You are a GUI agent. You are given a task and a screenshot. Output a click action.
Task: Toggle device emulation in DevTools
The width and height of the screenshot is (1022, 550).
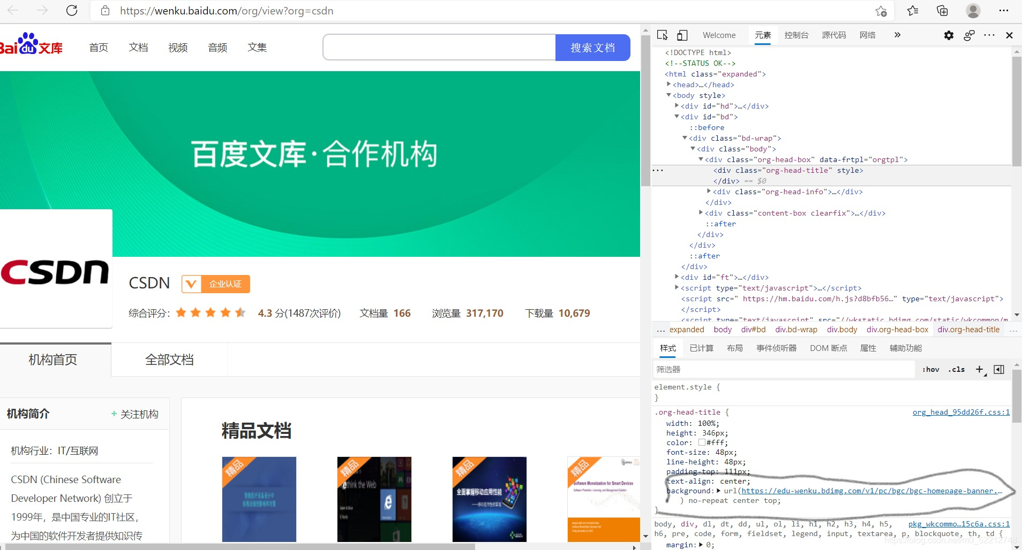click(682, 35)
